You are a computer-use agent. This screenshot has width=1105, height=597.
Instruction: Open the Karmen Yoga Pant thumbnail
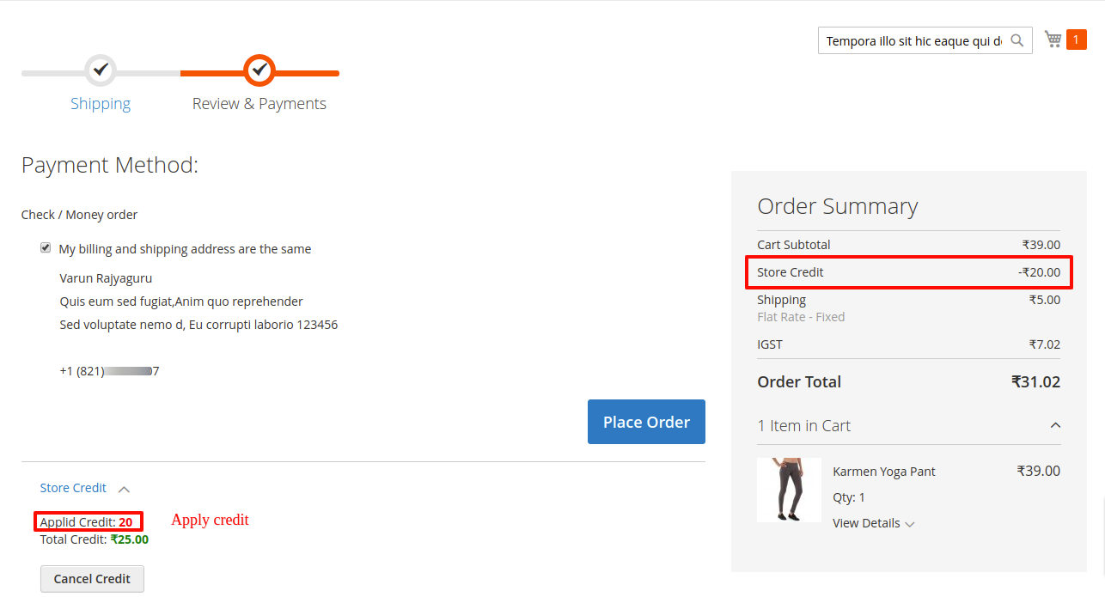pyautogui.click(x=789, y=490)
